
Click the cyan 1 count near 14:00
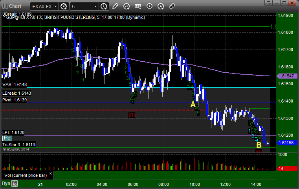click(249, 131)
